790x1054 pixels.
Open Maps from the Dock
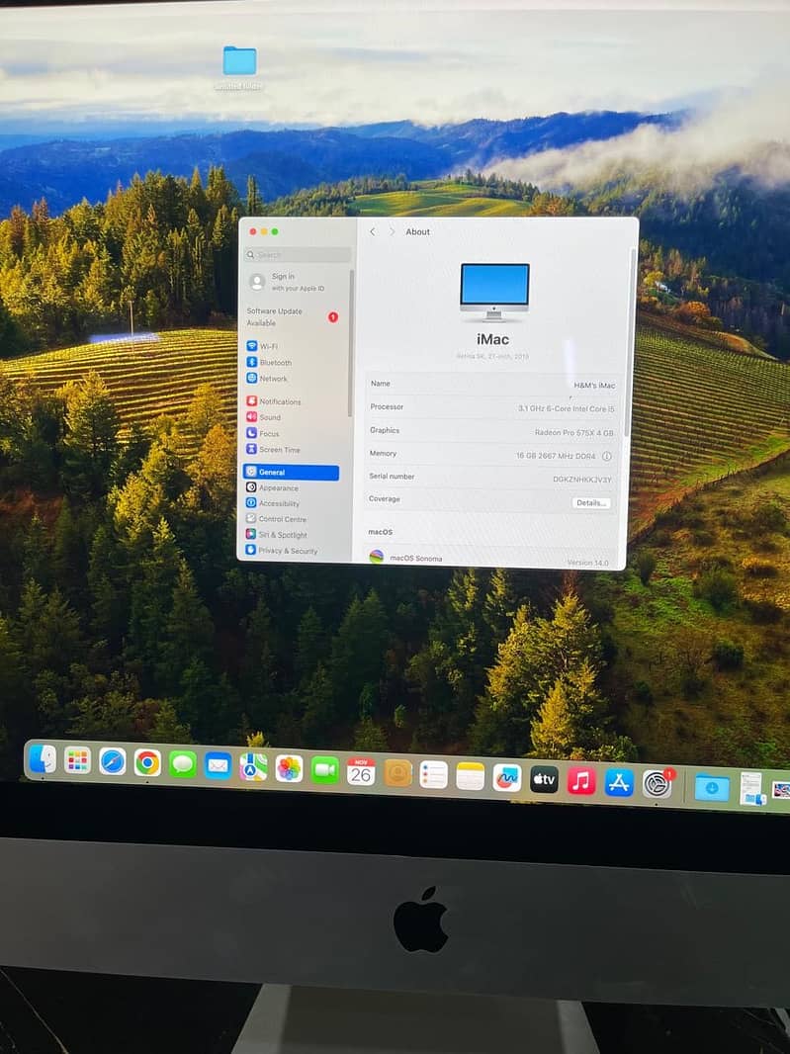click(x=253, y=767)
